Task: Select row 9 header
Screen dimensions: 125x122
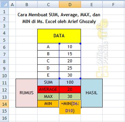Action: click(4, 68)
